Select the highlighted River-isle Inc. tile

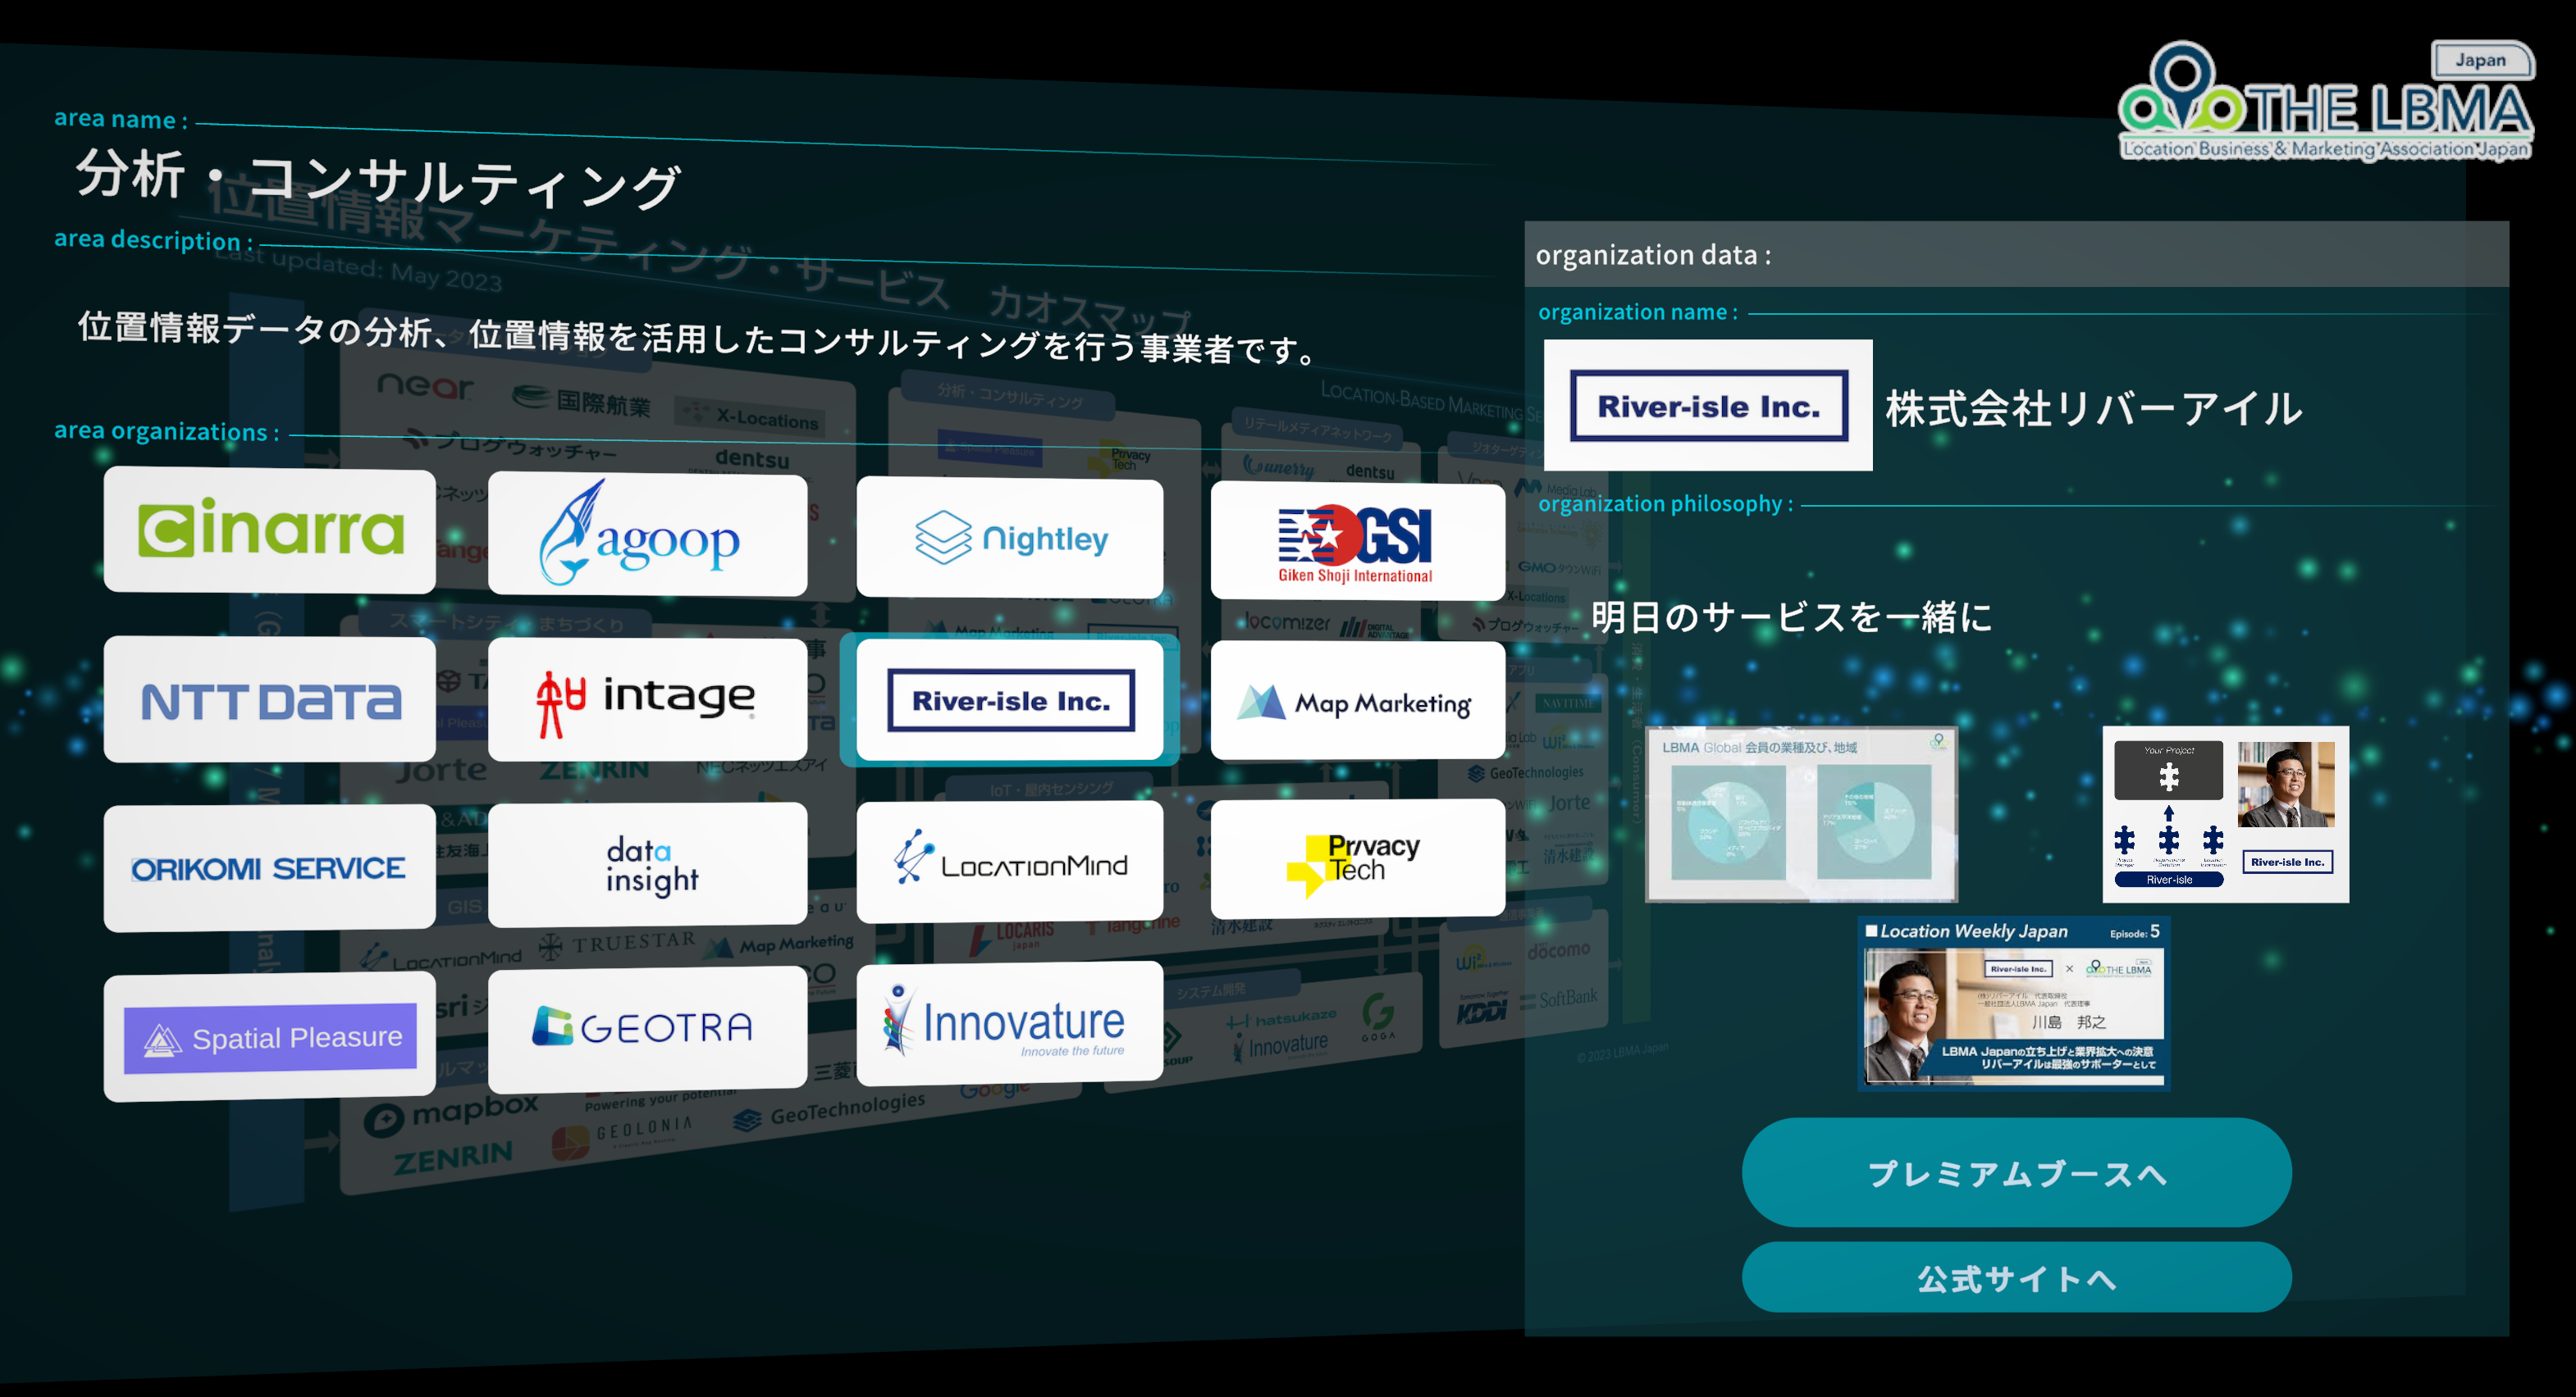coord(1010,700)
